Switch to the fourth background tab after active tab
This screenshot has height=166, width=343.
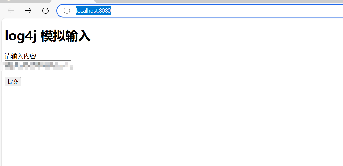241,1
